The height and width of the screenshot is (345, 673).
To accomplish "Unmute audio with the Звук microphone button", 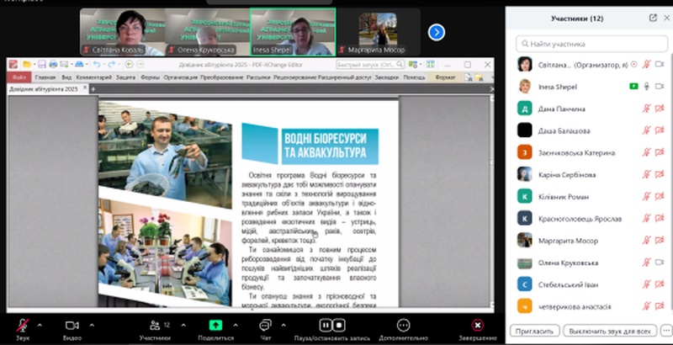I will pyautogui.click(x=23, y=326).
